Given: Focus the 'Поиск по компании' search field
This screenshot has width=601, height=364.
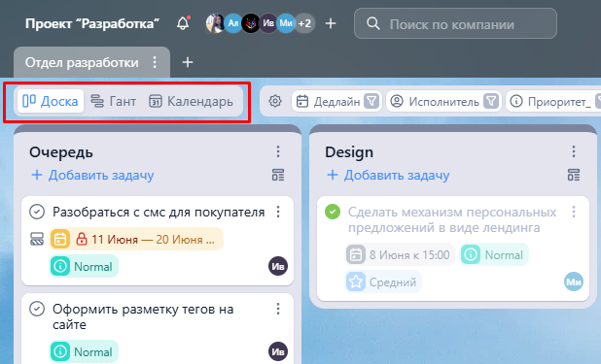Looking at the screenshot, I should pos(455,23).
